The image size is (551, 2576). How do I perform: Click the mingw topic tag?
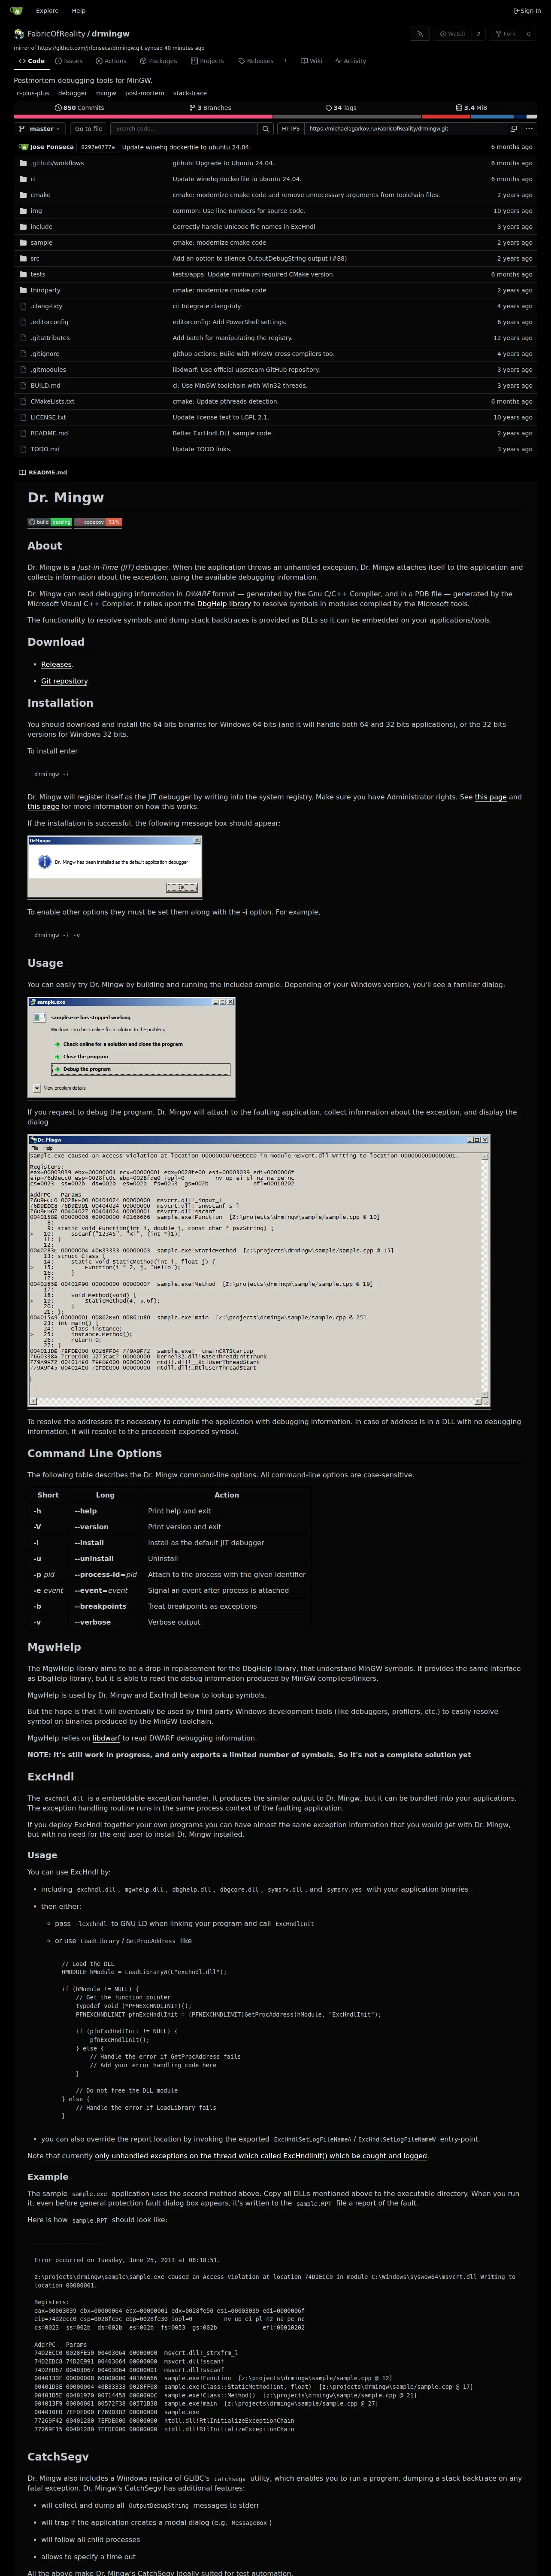click(106, 93)
